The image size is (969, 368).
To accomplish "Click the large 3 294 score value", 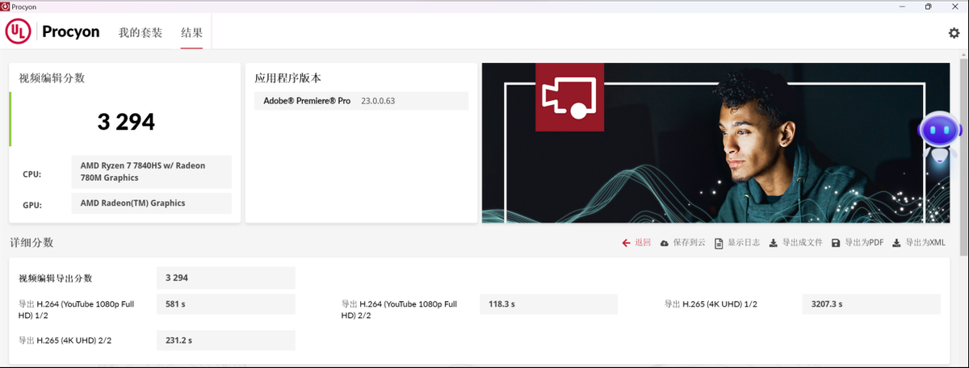I will point(126,122).
